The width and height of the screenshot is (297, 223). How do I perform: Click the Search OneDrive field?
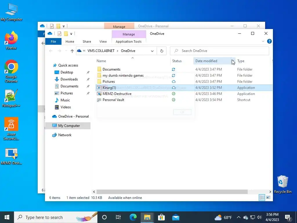pos(219,51)
